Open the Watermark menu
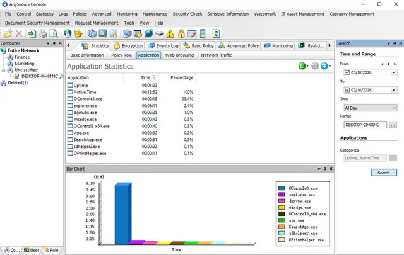 [x=264, y=14]
